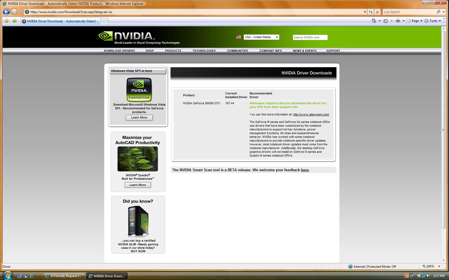Open the TECHNOLOGIES nav item

(x=204, y=51)
